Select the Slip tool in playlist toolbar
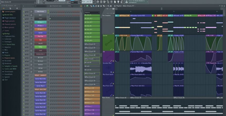 (101, 6)
